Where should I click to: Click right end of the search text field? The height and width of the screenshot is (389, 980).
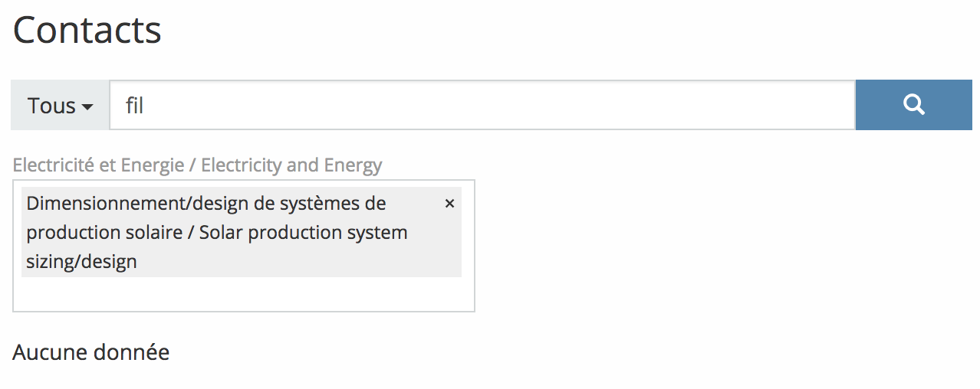pos(836,105)
